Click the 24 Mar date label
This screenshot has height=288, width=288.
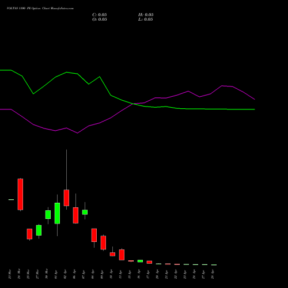19,274
